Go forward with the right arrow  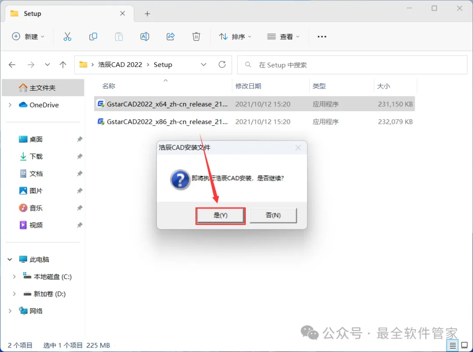pyautogui.click(x=31, y=64)
